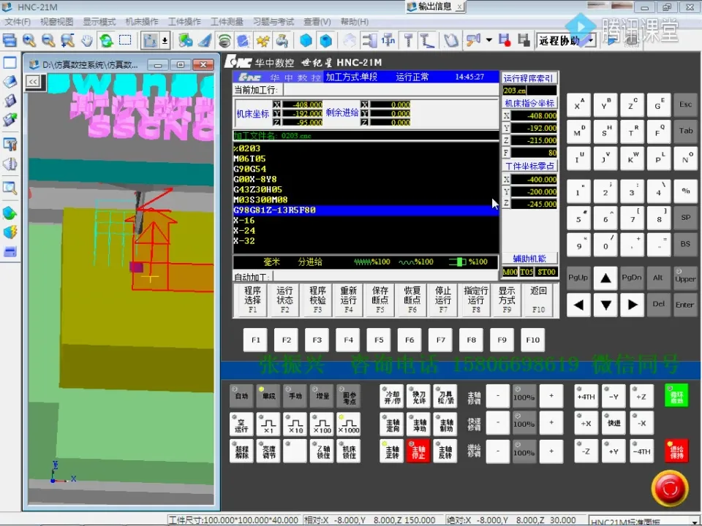Open the 机床操作 menu
Viewport: 702px width, 526px height.
click(140, 22)
